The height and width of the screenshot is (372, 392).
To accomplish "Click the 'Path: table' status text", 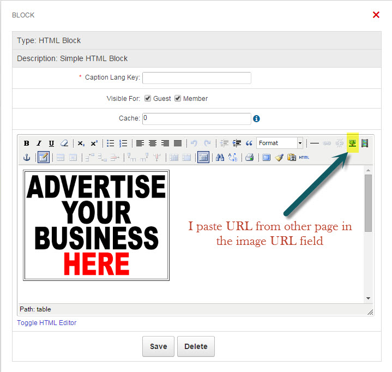I will (35, 309).
